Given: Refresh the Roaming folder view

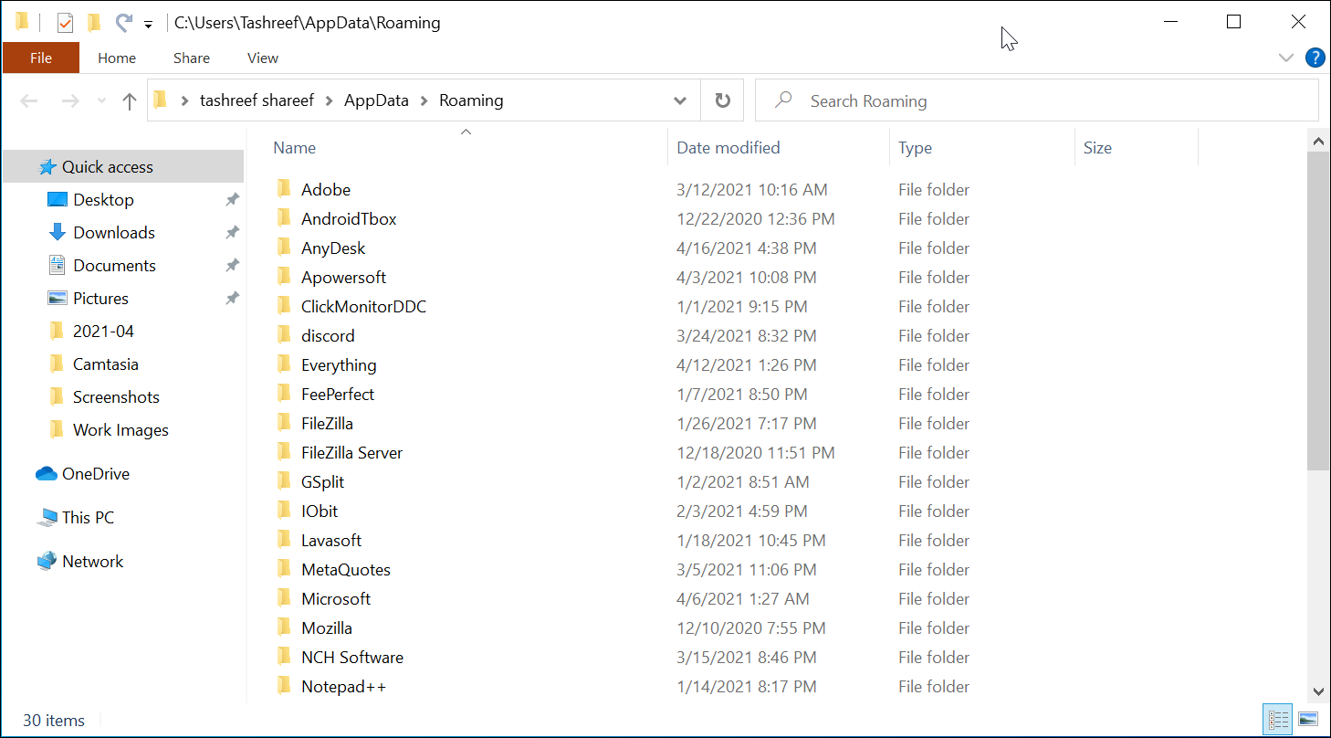Looking at the screenshot, I should (x=722, y=100).
